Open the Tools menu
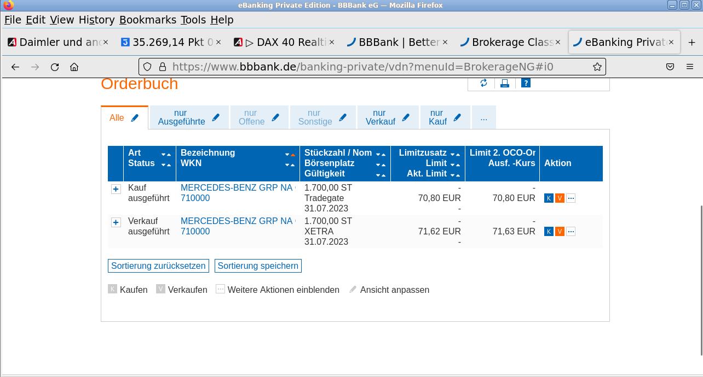The height and width of the screenshot is (377, 703). point(193,20)
